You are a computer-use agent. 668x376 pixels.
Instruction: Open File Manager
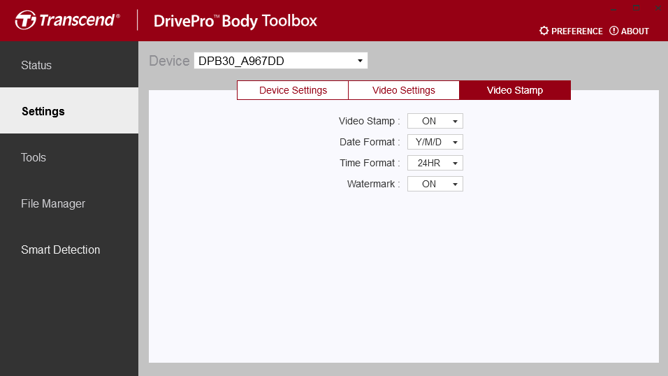(69, 203)
